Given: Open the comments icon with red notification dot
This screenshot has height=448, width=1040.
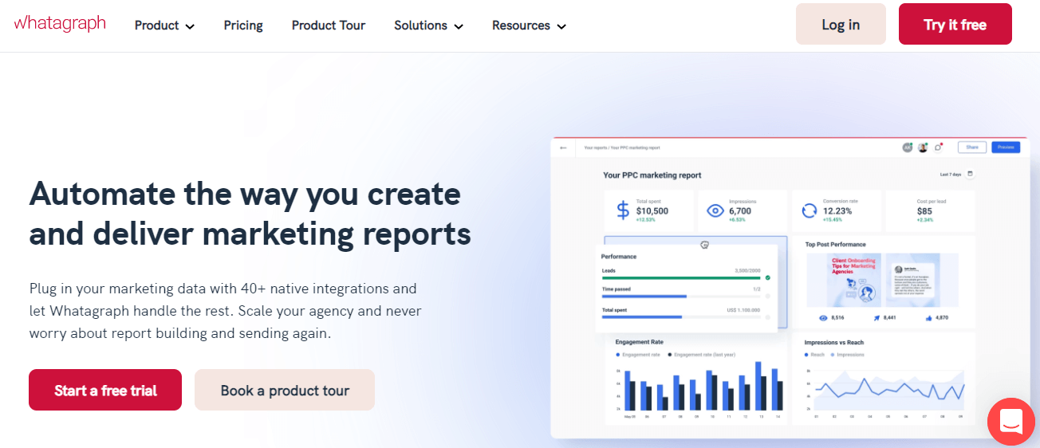Looking at the screenshot, I should tap(939, 147).
